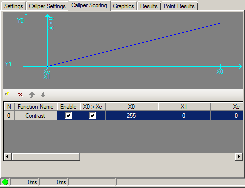Select the Xc value 0 cell
This screenshot has height=188, width=245.
(x=227, y=115)
